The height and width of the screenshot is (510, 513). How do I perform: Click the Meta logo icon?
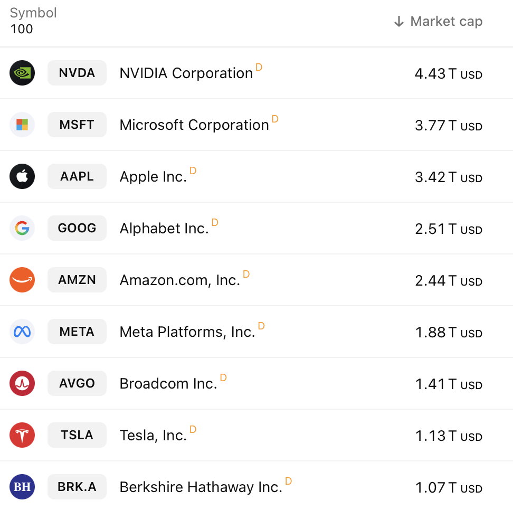(x=22, y=332)
